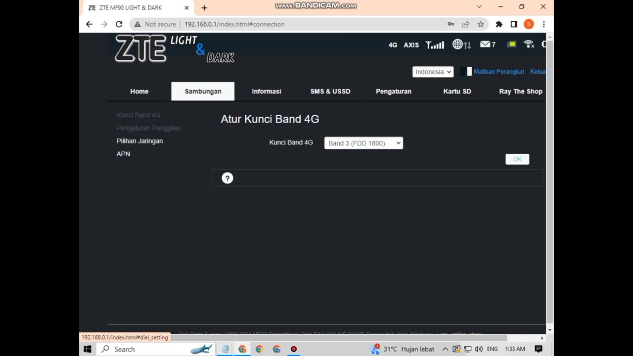633x356 pixels.
Task: Open the Chrome three-dot menu
Action: point(543,24)
